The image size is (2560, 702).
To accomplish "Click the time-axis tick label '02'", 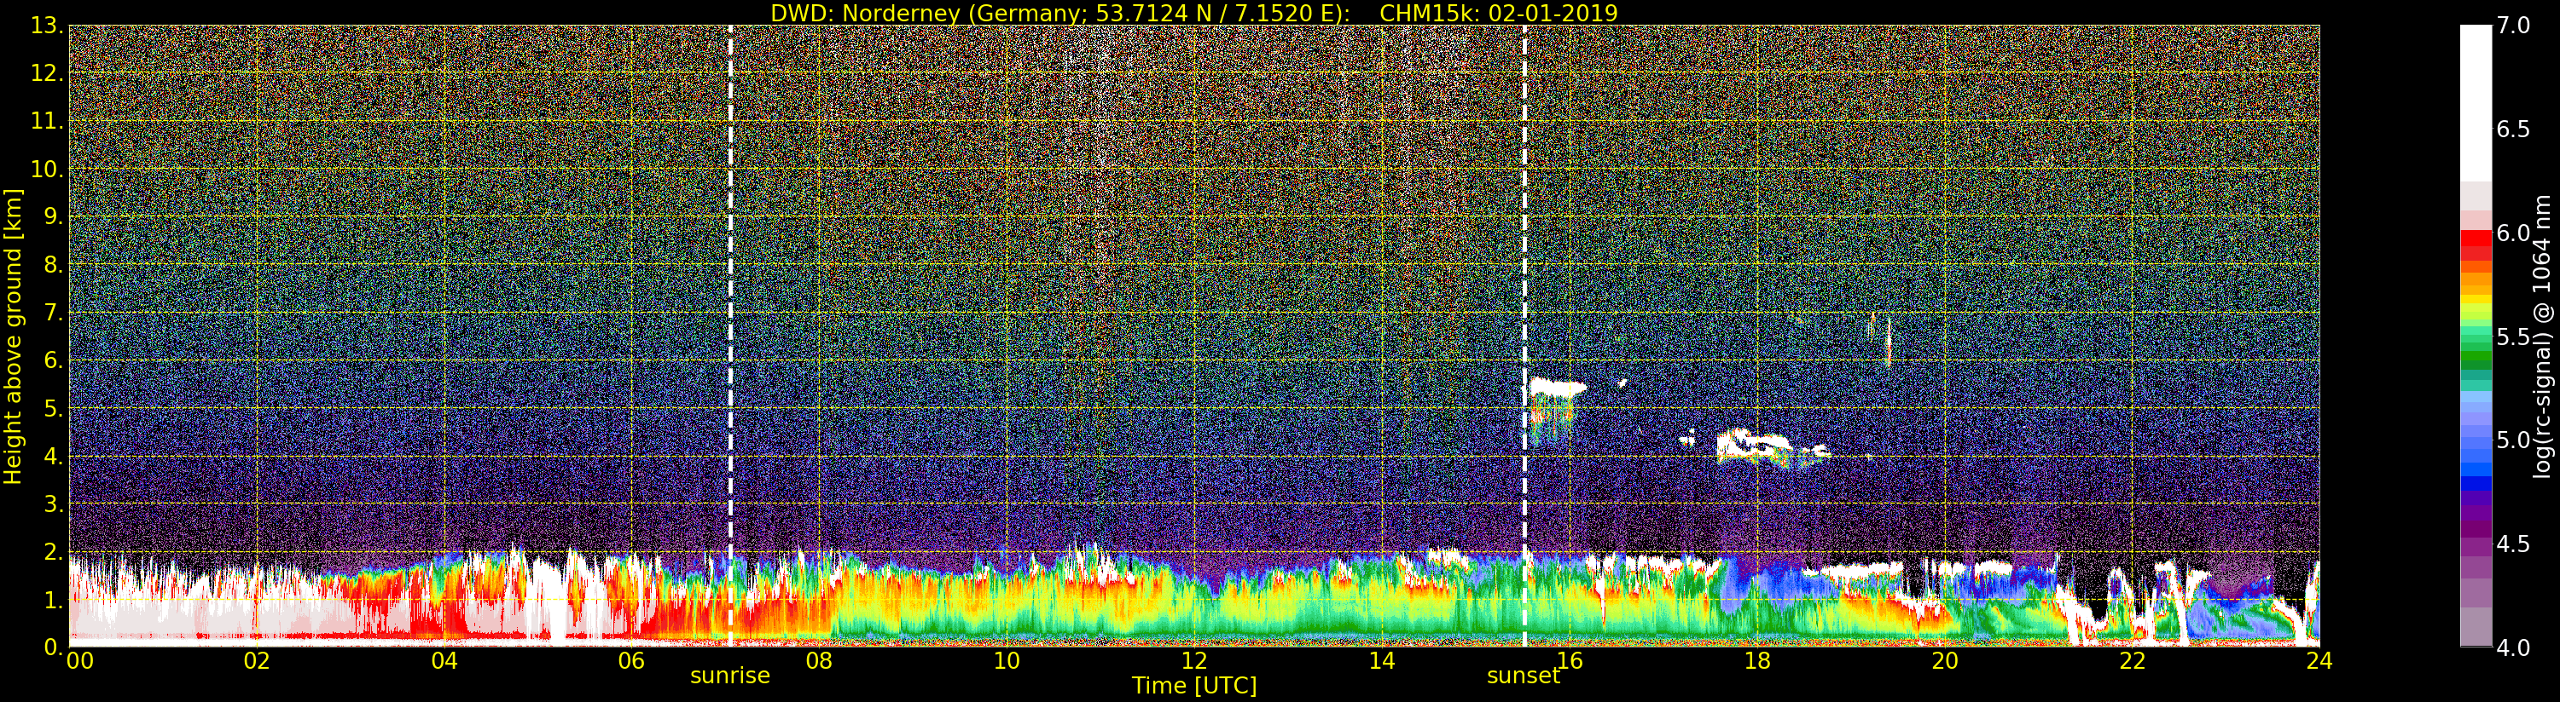I will tap(257, 661).
